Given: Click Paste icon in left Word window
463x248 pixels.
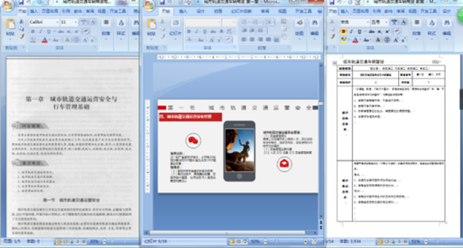Looking at the screenshot, I should (x=11, y=24).
